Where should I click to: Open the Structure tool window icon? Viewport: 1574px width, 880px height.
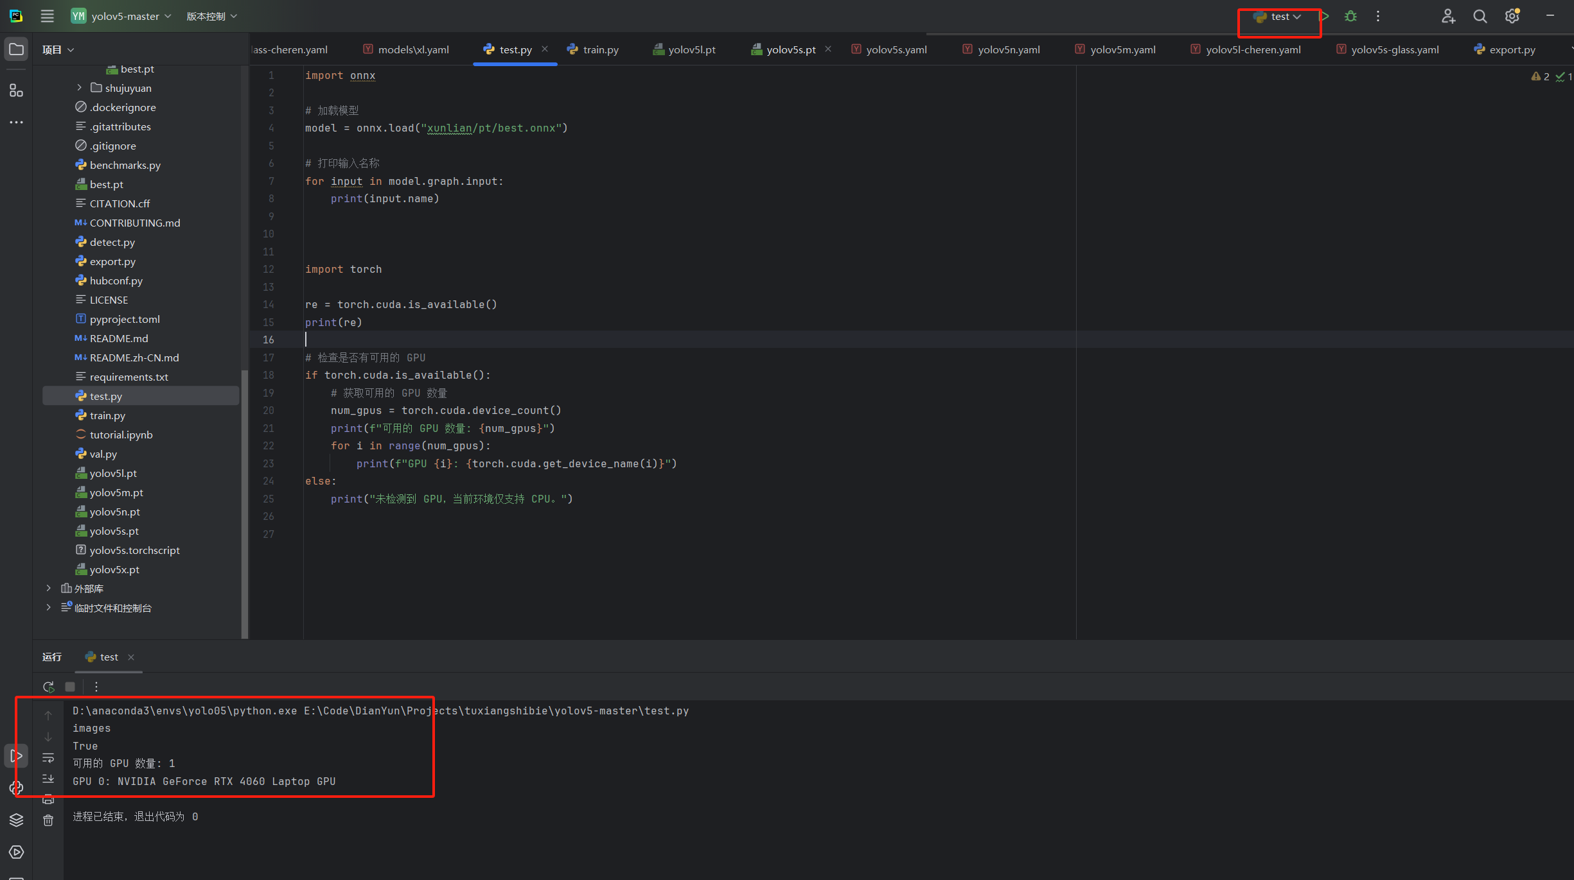point(16,91)
